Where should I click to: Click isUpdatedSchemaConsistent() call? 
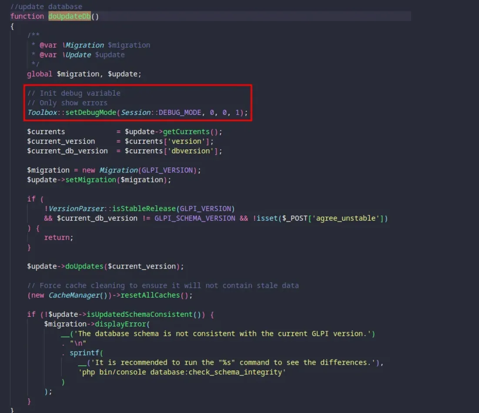(144, 314)
